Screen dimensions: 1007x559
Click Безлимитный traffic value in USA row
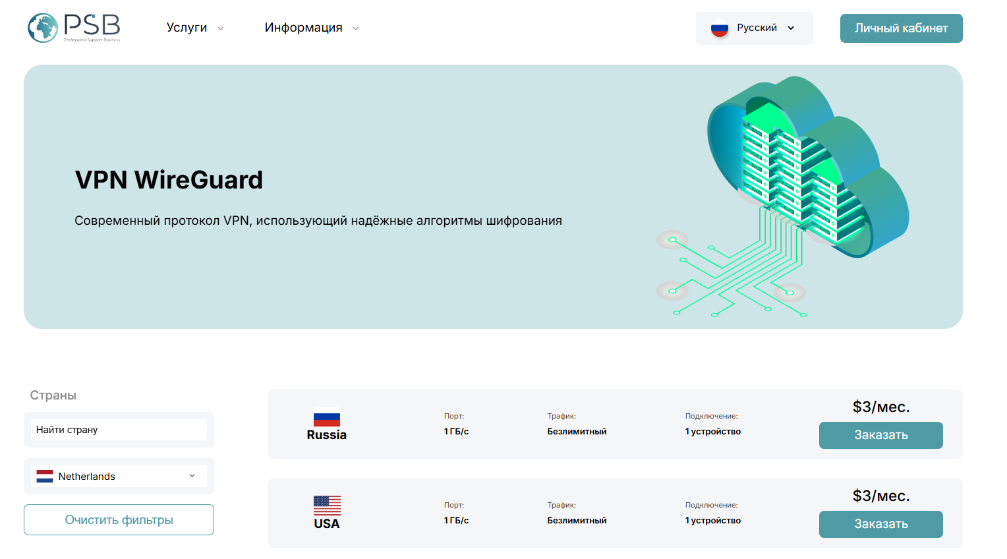coord(577,521)
